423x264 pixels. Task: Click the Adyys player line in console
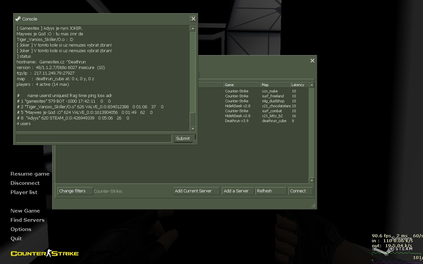point(73,118)
